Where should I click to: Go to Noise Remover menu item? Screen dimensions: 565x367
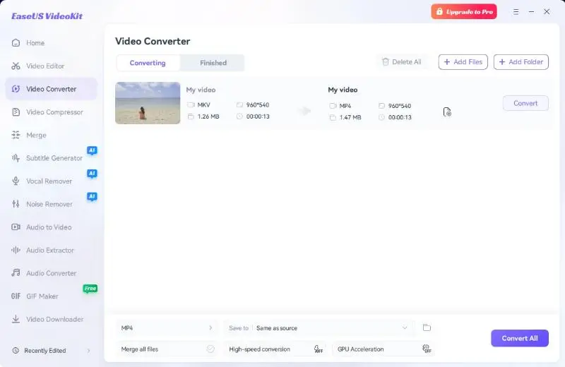52,204
